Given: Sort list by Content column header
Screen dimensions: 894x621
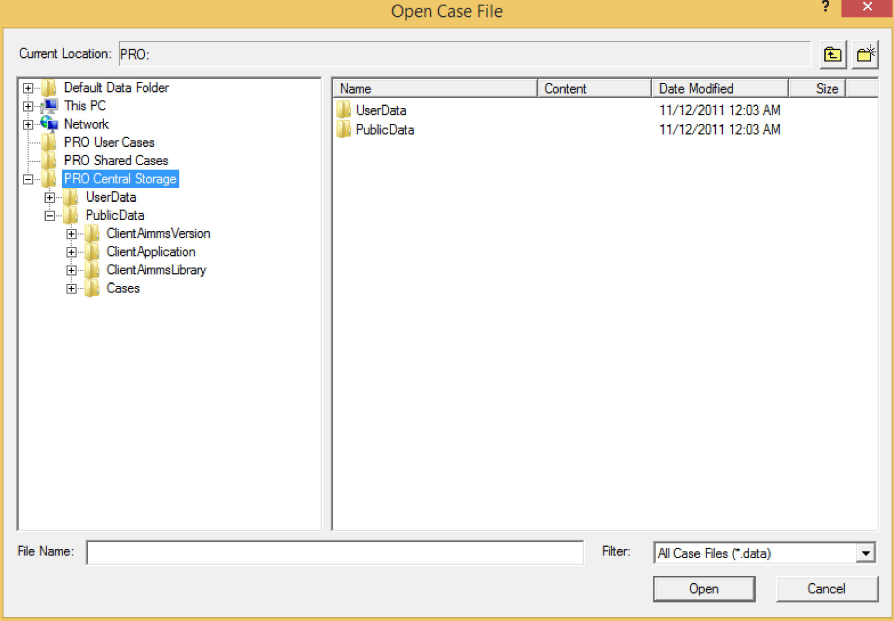Looking at the screenshot, I should (595, 89).
